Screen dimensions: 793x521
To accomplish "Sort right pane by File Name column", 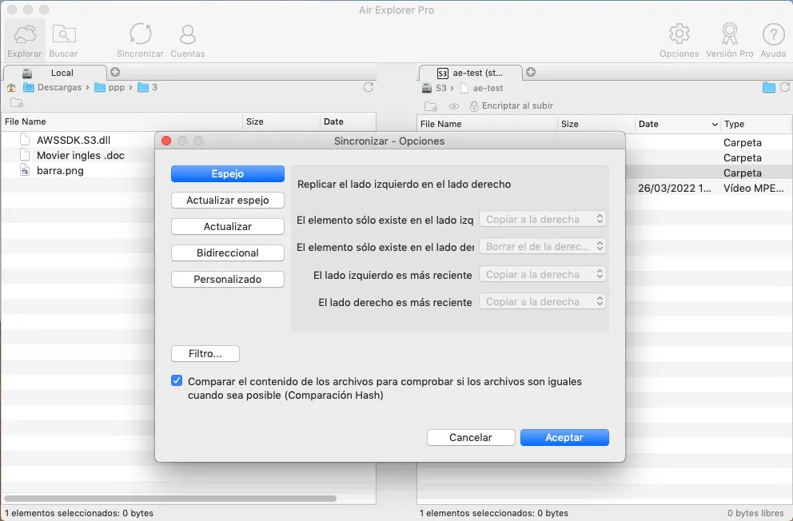I will tap(488, 125).
